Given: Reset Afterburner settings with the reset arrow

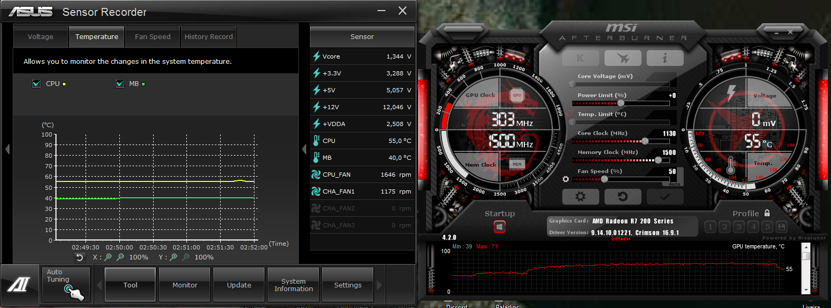Looking at the screenshot, I should [623, 197].
